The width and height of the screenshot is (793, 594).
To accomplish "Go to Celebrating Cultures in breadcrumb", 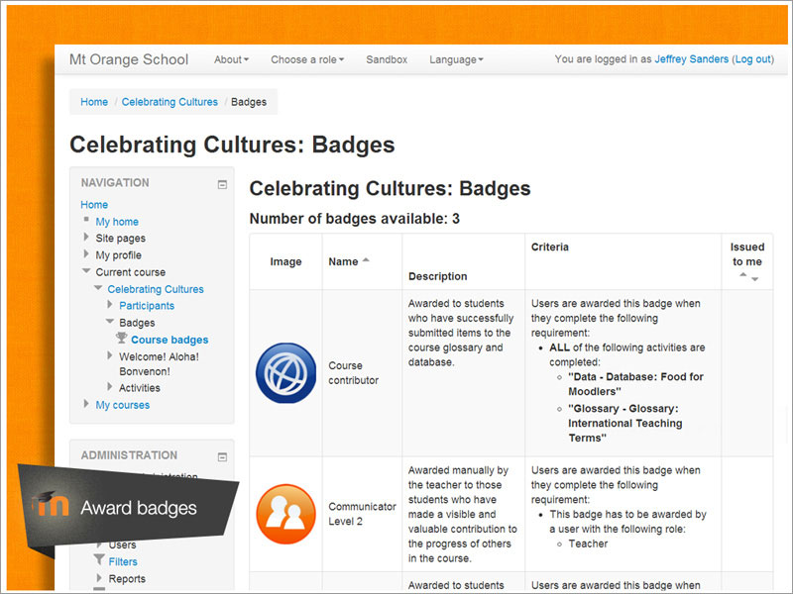I will (170, 102).
